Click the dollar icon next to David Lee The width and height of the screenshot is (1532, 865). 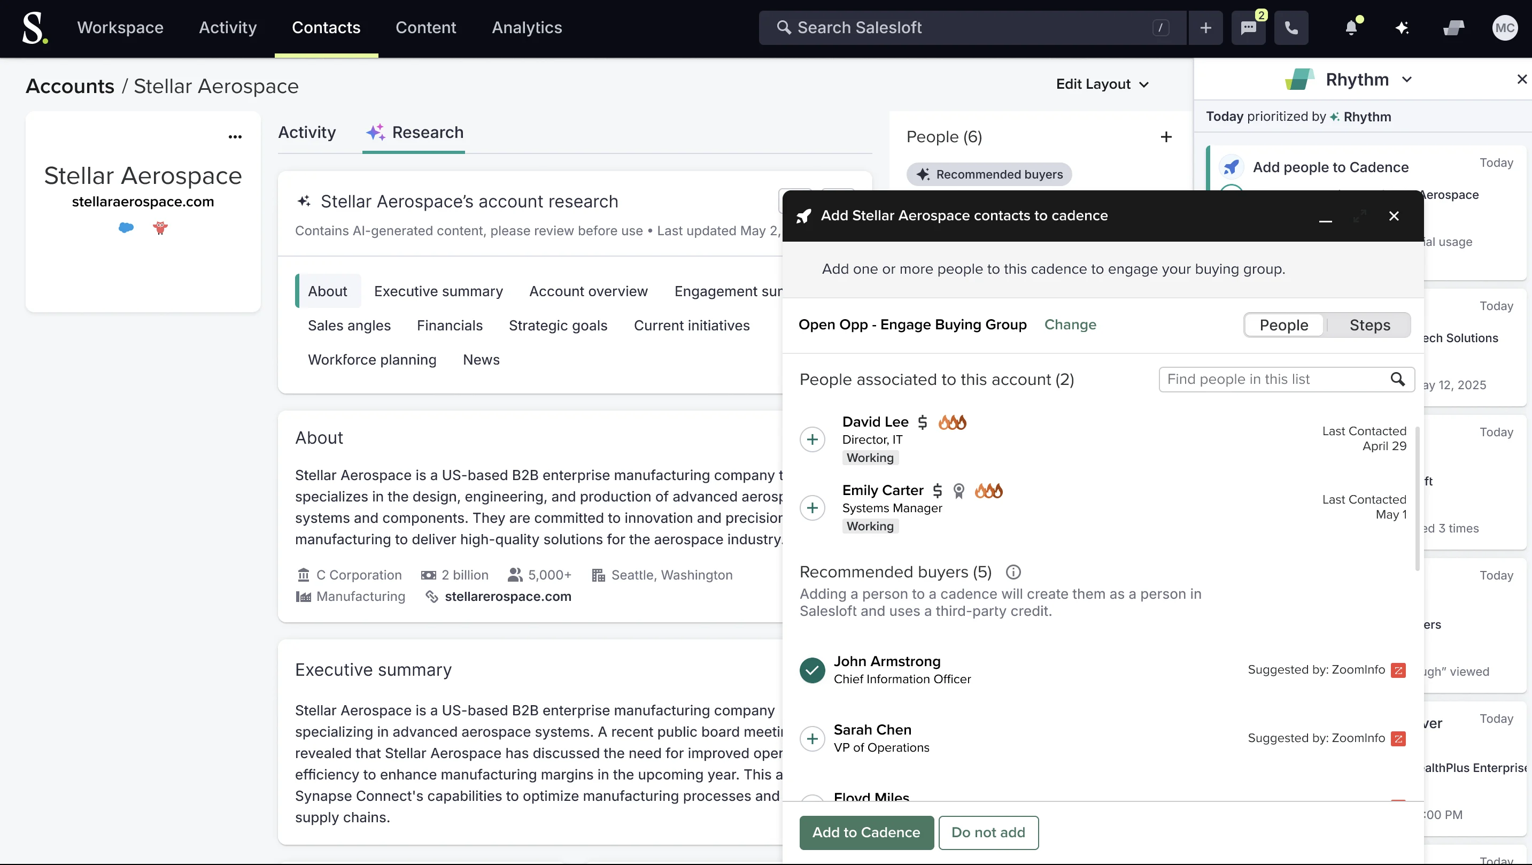pos(923,422)
